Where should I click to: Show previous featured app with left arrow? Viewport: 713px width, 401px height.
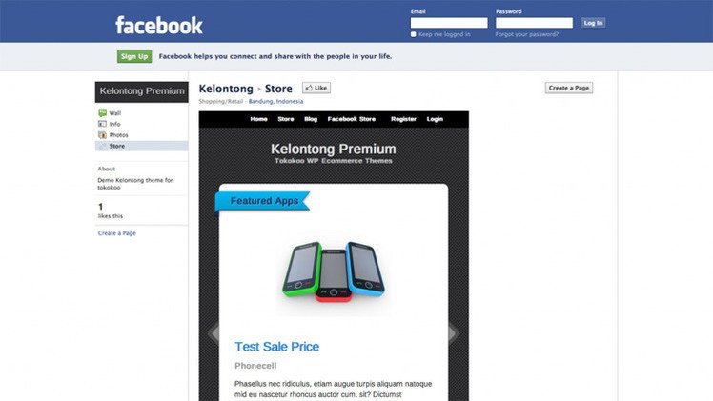pos(214,333)
